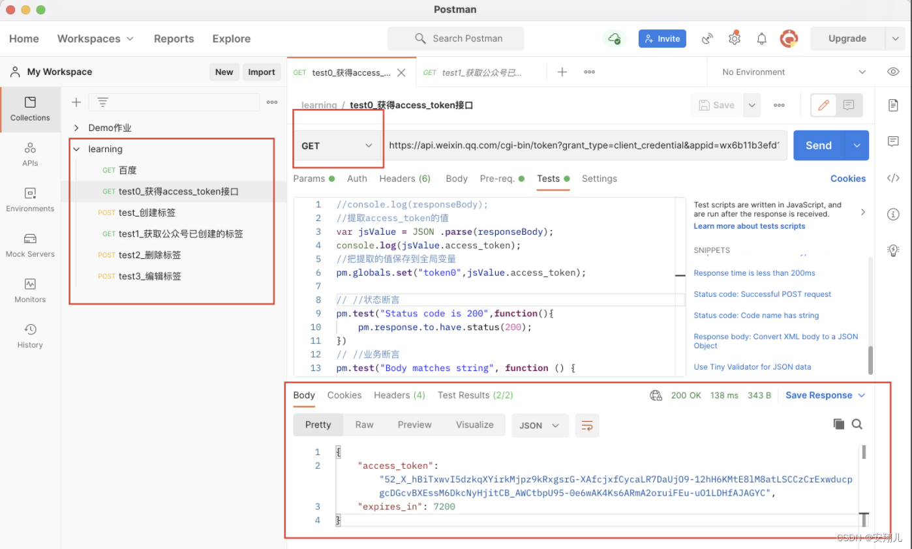
Task: Open the user avatar menu
Action: [789, 38]
